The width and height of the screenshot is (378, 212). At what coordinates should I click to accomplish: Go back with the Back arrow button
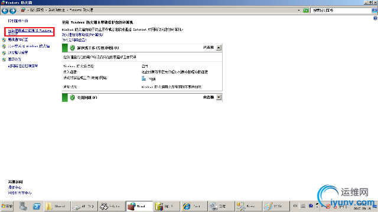tap(5, 11)
